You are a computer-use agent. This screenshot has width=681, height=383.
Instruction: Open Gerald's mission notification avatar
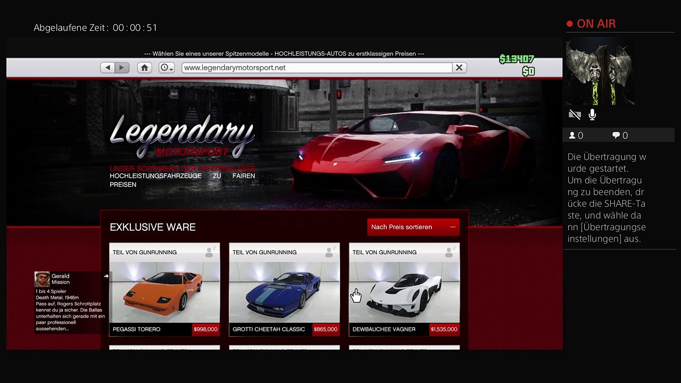[42, 279]
